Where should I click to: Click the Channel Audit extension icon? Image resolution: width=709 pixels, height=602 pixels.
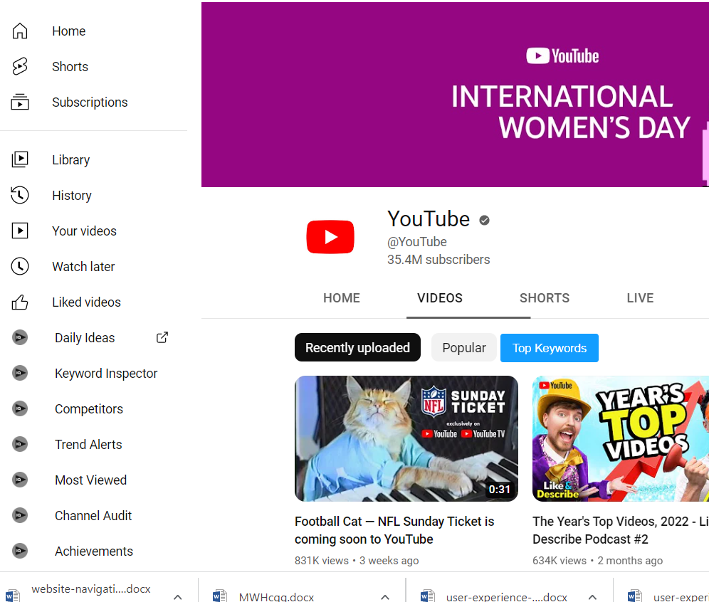(20, 515)
